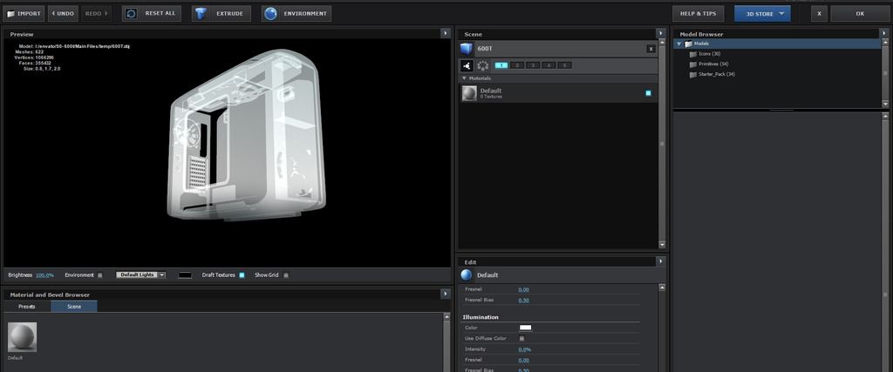Click the X button beside 600T model
The height and width of the screenshot is (372, 893).
point(650,49)
